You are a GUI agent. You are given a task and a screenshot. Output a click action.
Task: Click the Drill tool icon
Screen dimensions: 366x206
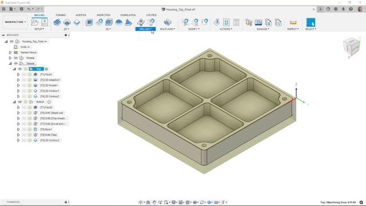[141, 22]
